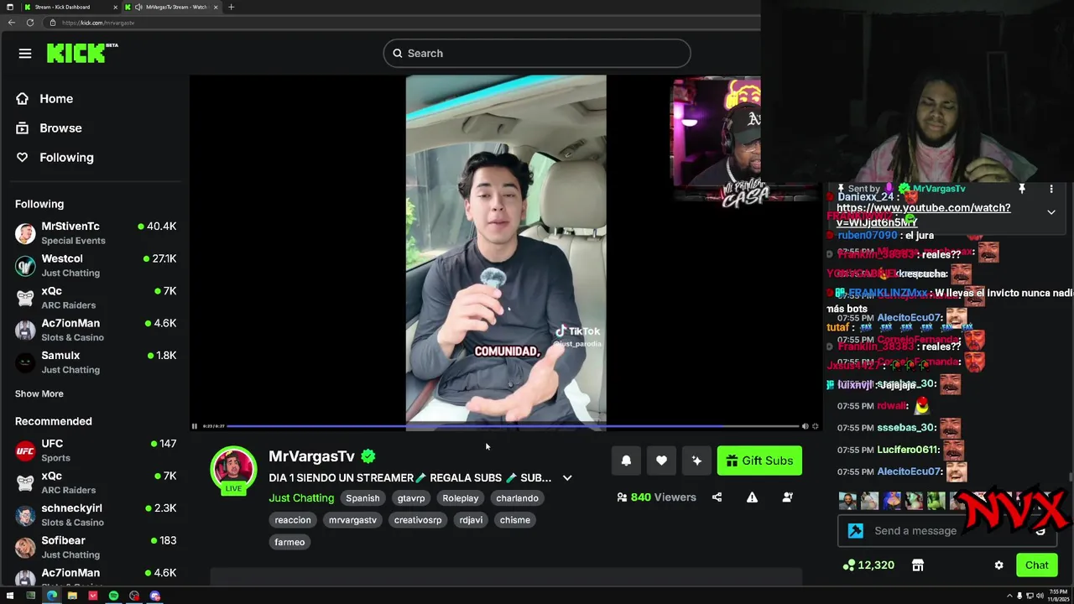Report stream with warning triangle icon
The height and width of the screenshot is (604, 1074).
tap(752, 497)
